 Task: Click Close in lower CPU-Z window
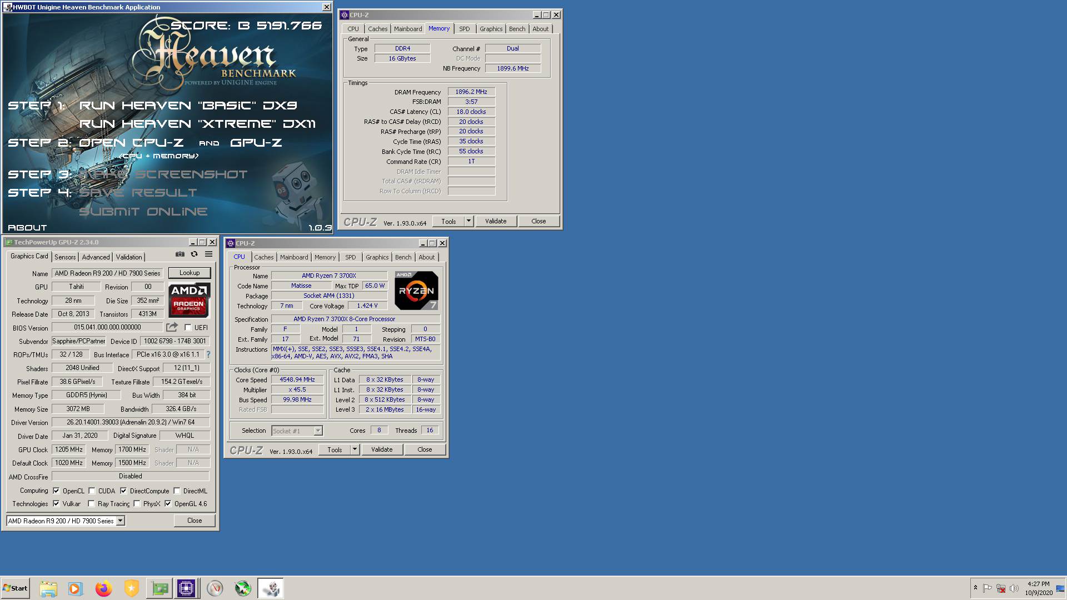coord(425,449)
